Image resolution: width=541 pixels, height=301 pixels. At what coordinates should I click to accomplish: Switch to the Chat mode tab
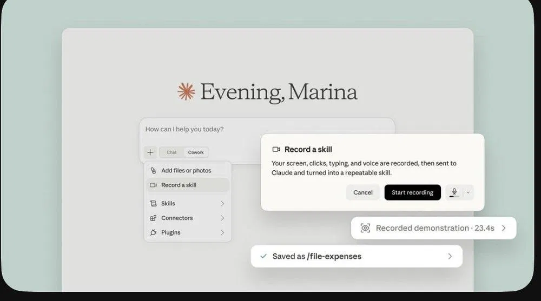coord(171,152)
